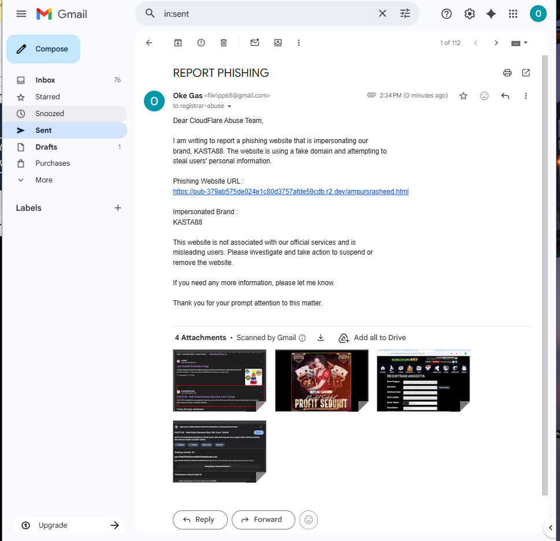Open input tools keyboard dropdown
Viewport: 560px width, 541px height.
click(x=520, y=43)
